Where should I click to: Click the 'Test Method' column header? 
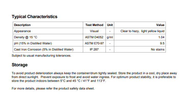pos(94,25)
